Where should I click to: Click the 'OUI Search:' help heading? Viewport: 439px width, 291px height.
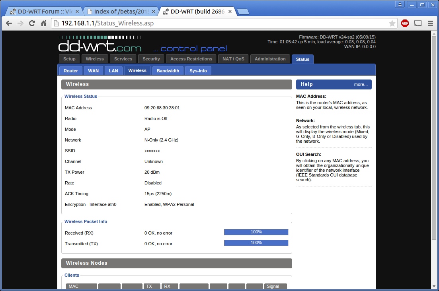308,154
